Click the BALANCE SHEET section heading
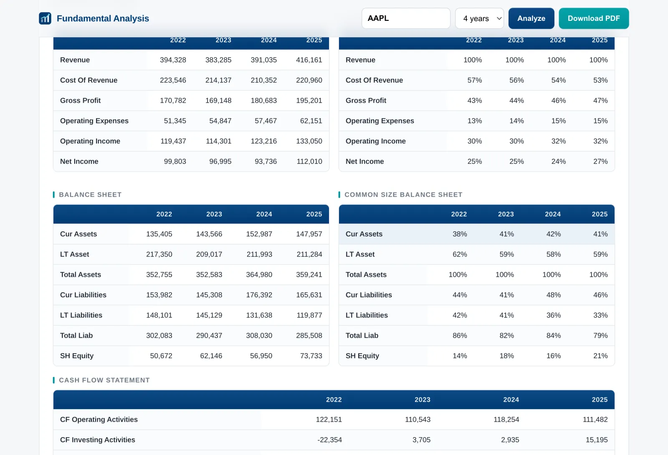Viewport: 668px width, 455px height. point(90,195)
